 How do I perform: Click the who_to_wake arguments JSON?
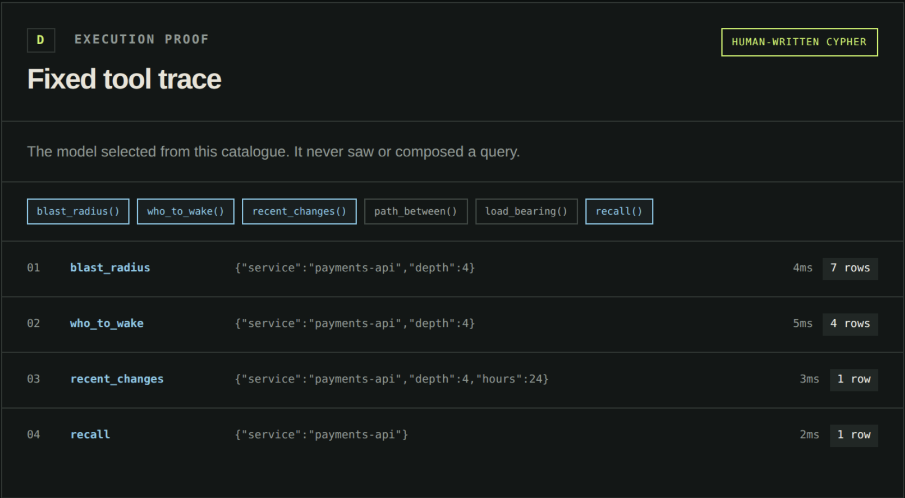click(355, 323)
